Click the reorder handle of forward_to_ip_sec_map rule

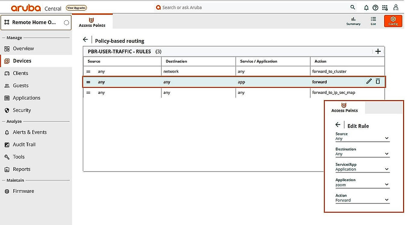(89, 93)
